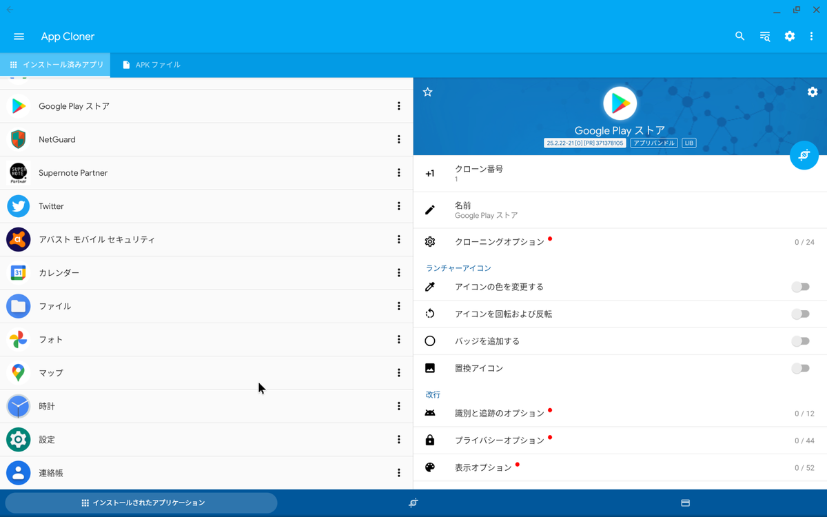The width and height of the screenshot is (827, 517).
Task: Open 識別と追跡のオプション
Action: 620,414
